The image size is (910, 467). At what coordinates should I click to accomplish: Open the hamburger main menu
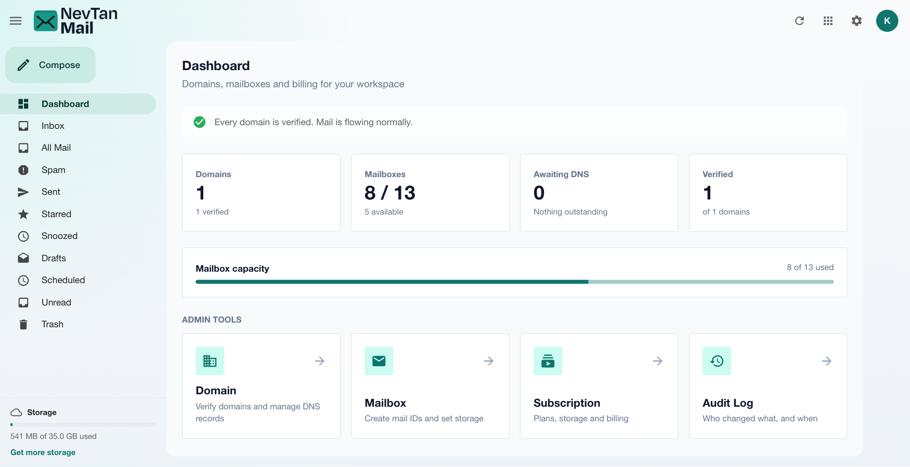[16, 21]
